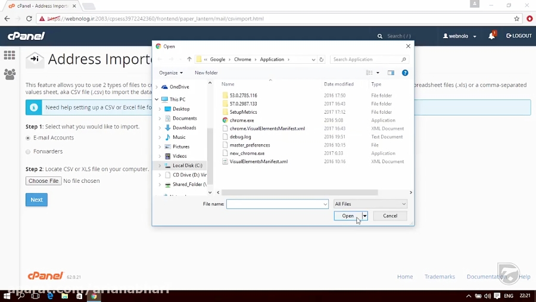Open File Explorer from the taskbar

click(x=64, y=296)
